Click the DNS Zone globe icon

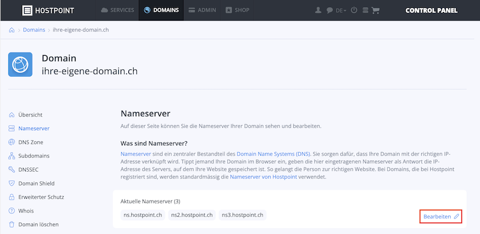coord(11,142)
